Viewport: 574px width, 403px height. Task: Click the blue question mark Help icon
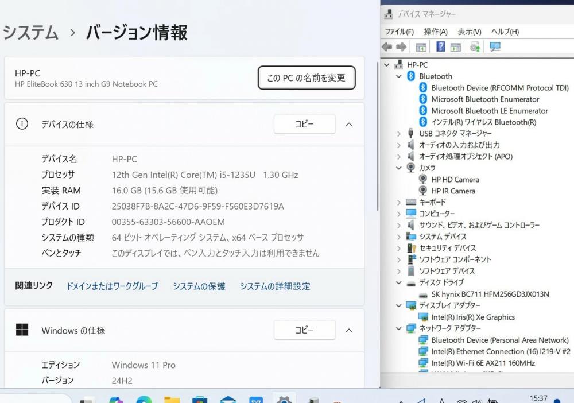(441, 46)
